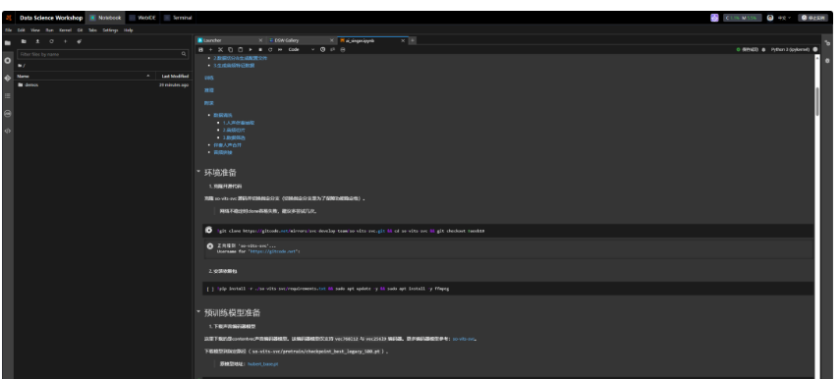
Task: Open the Settings menu
Action: (110, 30)
